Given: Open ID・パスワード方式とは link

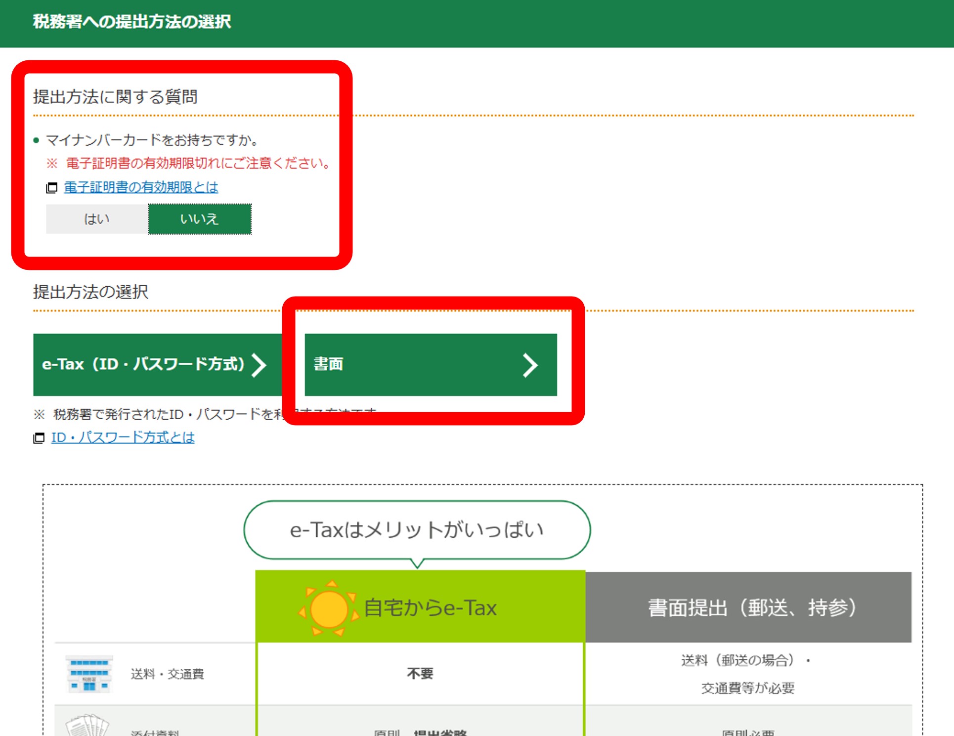Looking at the screenshot, I should pyautogui.click(x=123, y=437).
